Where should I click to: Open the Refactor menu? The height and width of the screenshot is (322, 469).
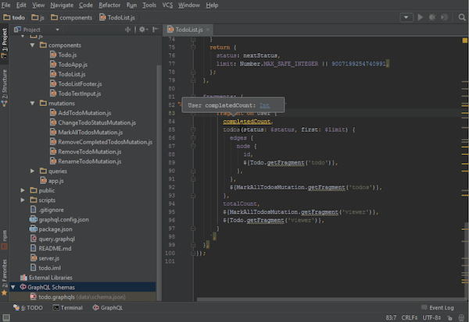click(x=109, y=5)
